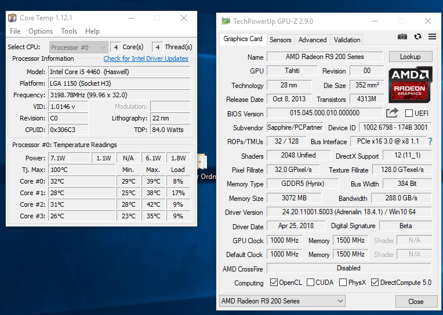Screen dimensions: 443x315
Task: Click the Digital Signature Beta value
Action: click(405, 226)
